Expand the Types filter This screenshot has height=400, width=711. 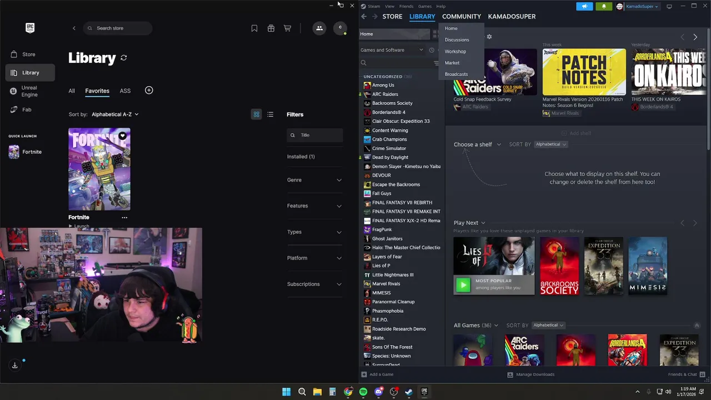pyautogui.click(x=314, y=232)
